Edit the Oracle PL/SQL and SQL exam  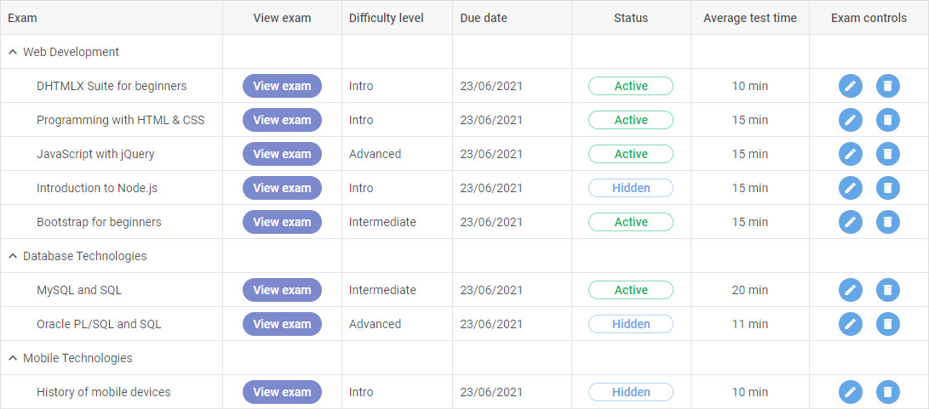pyautogui.click(x=850, y=324)
